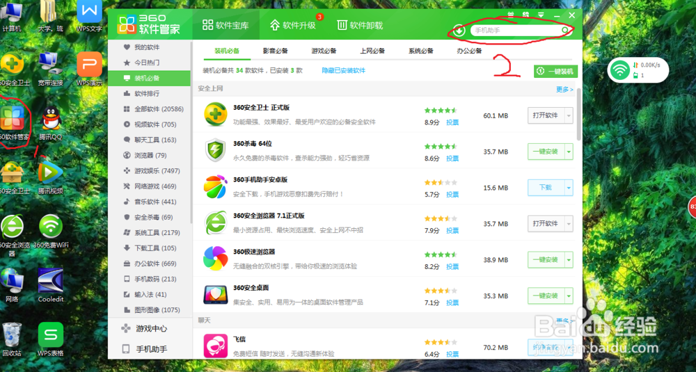696x372 pixels.
Task: Open the Cooledit desktop icon
Action: (x=51, y=285)
